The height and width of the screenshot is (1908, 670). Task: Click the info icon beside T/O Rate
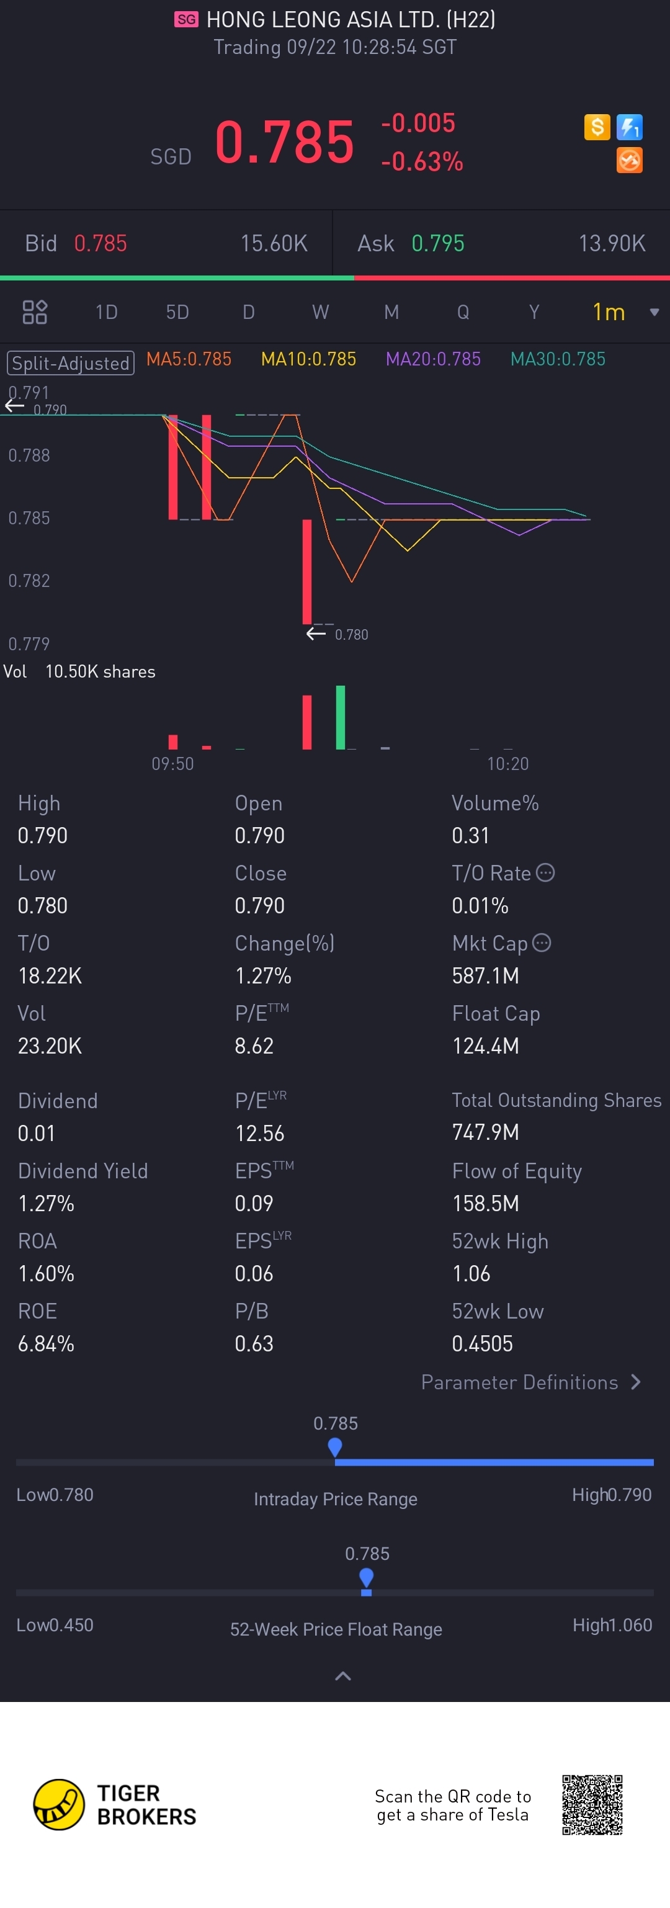pos(545,872)
